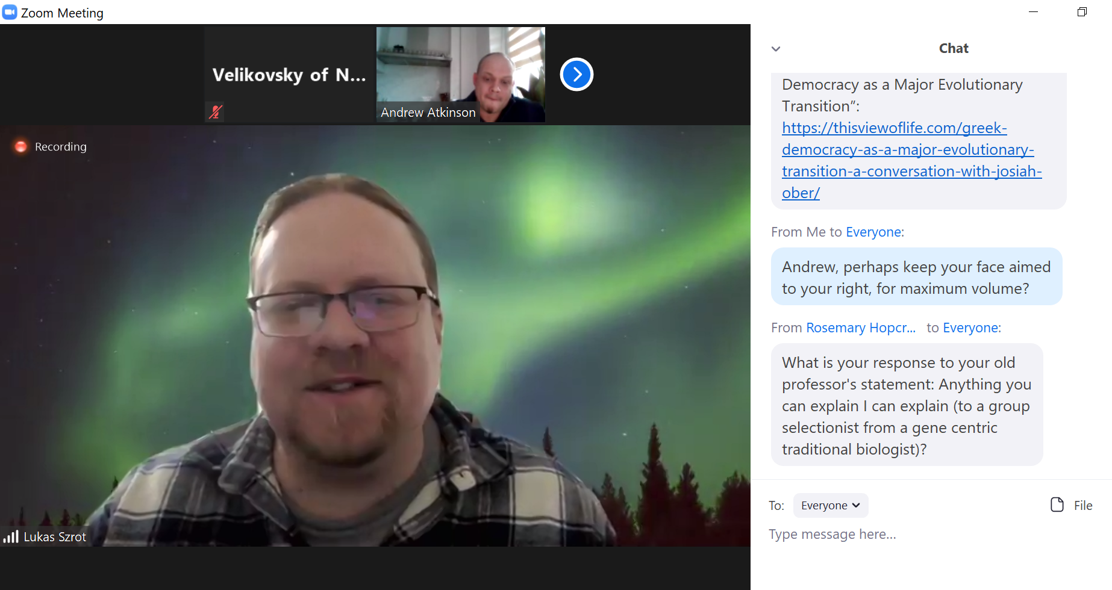This screenshot has width=1112, height=590.
Task: Click Everyone after Rosemary Hopcr... header
Action: (x=970, y=328)
